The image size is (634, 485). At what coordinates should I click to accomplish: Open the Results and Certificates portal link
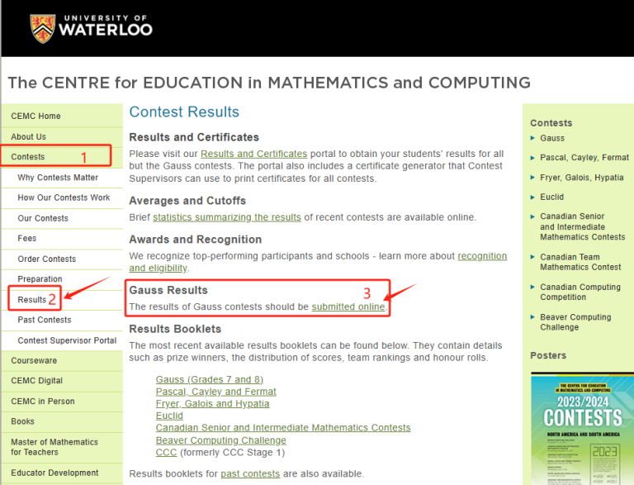[253, 154]
